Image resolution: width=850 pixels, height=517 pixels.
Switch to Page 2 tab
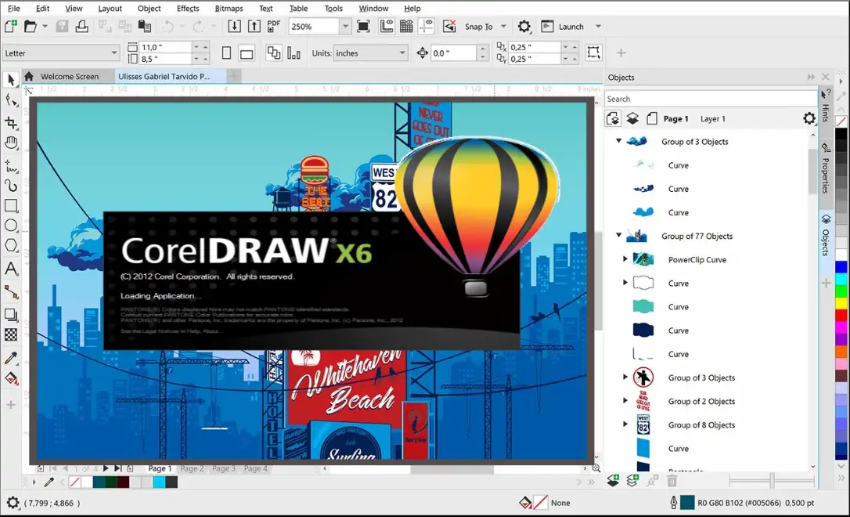click(x=192, y=468)
